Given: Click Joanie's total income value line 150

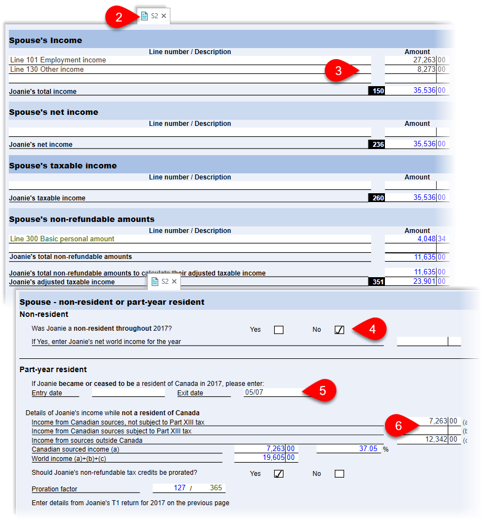Looking at the screenshot, I should tap(417, 91).
